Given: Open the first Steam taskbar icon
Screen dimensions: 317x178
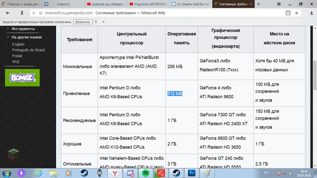Looking at the screenshot, I should point(84,173).
